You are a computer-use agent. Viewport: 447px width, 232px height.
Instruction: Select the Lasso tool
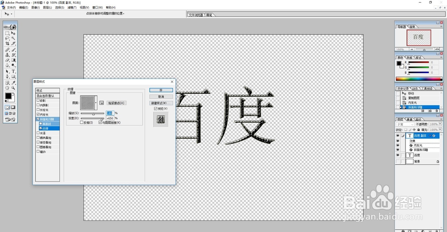(x=7, y=38)
